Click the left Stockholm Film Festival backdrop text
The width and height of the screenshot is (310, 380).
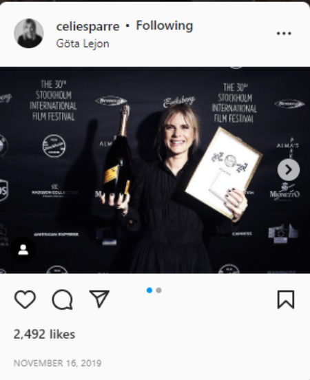[x=53, y=101]
